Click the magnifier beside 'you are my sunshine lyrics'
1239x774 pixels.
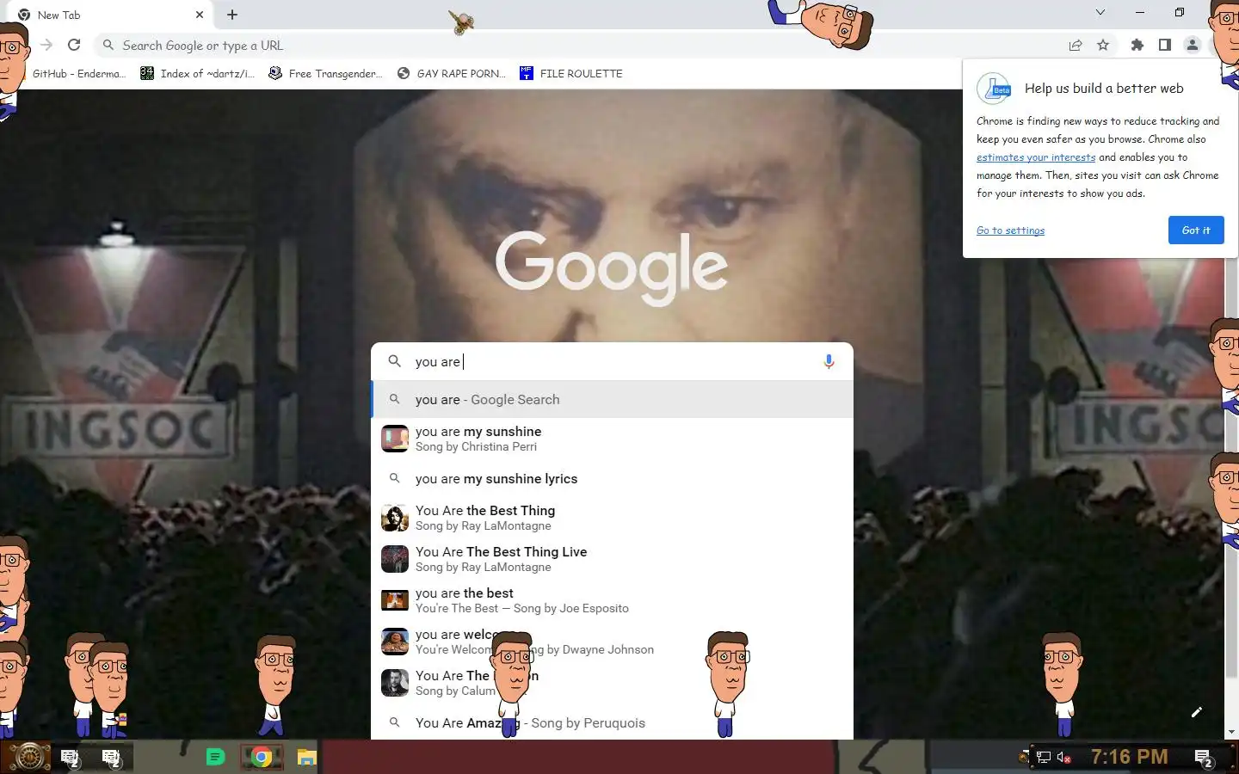pyautogui.click(x=394, y=478)
